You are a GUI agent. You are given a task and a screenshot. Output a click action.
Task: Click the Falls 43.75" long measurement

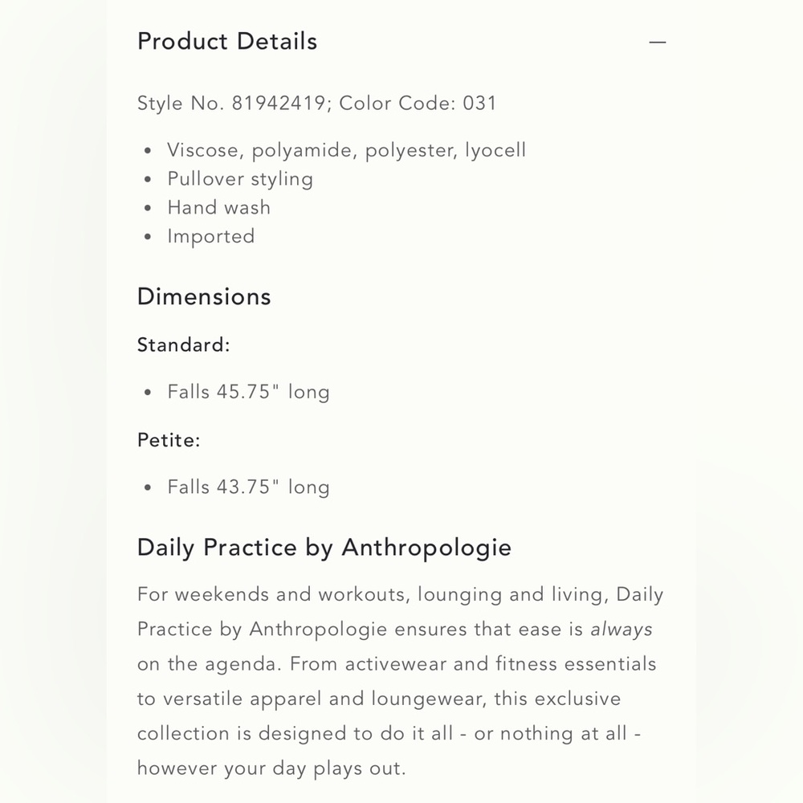248,487
